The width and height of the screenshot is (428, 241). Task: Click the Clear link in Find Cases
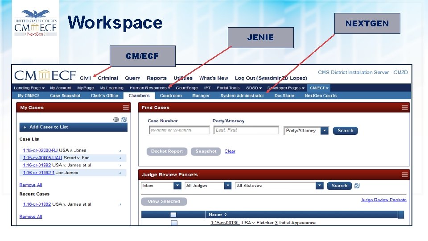[x=230, y=151]
